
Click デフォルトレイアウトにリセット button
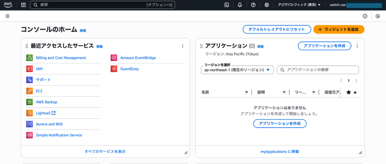(x=277, y=29)
